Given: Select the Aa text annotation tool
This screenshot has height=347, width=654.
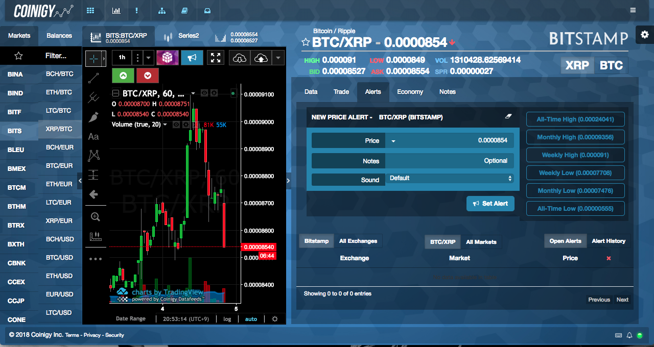Looking at the screenshot, I should 94,136.
